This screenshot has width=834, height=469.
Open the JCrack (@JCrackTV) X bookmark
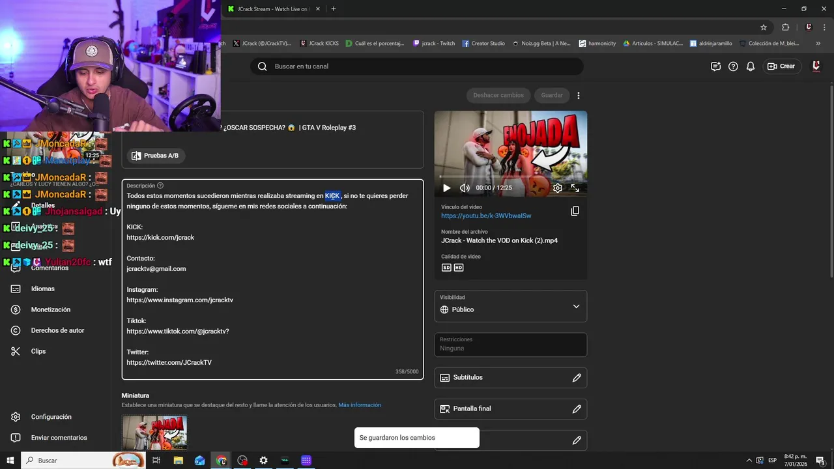click(x=262, y=44)
